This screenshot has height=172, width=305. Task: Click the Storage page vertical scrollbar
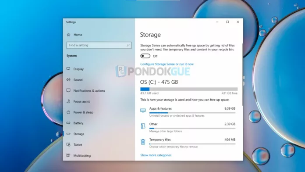(242, 75)
